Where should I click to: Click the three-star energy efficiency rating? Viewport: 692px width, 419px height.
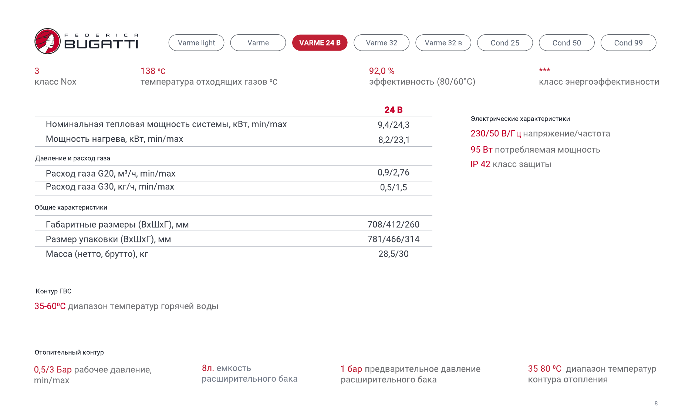tap(544, 70)
